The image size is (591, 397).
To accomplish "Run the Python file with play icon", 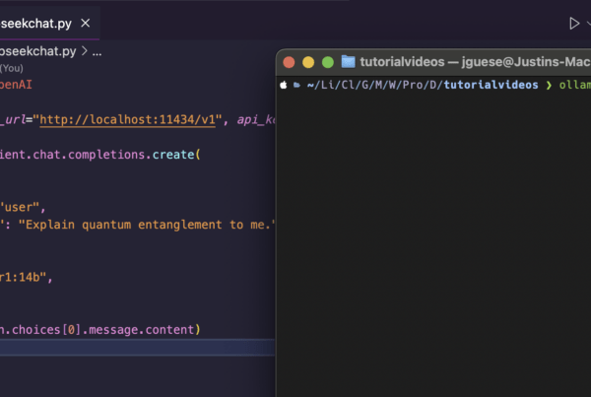I will 574,24.
